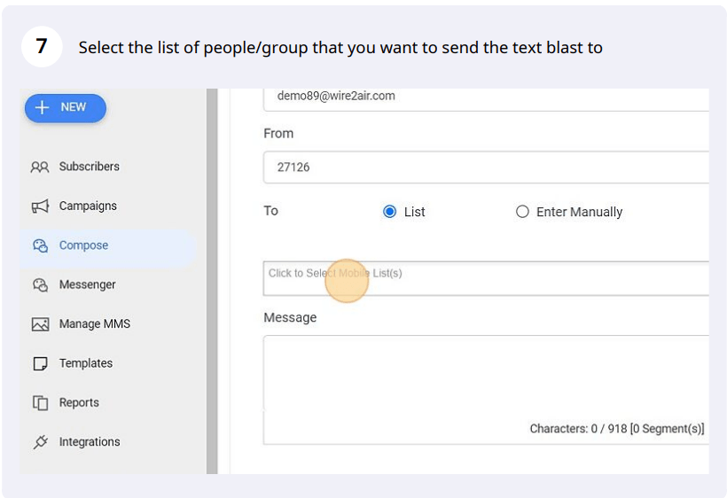Open the Campaigns megaphone icon
This screenshot has height=498, width=727.
coord(40,206)
